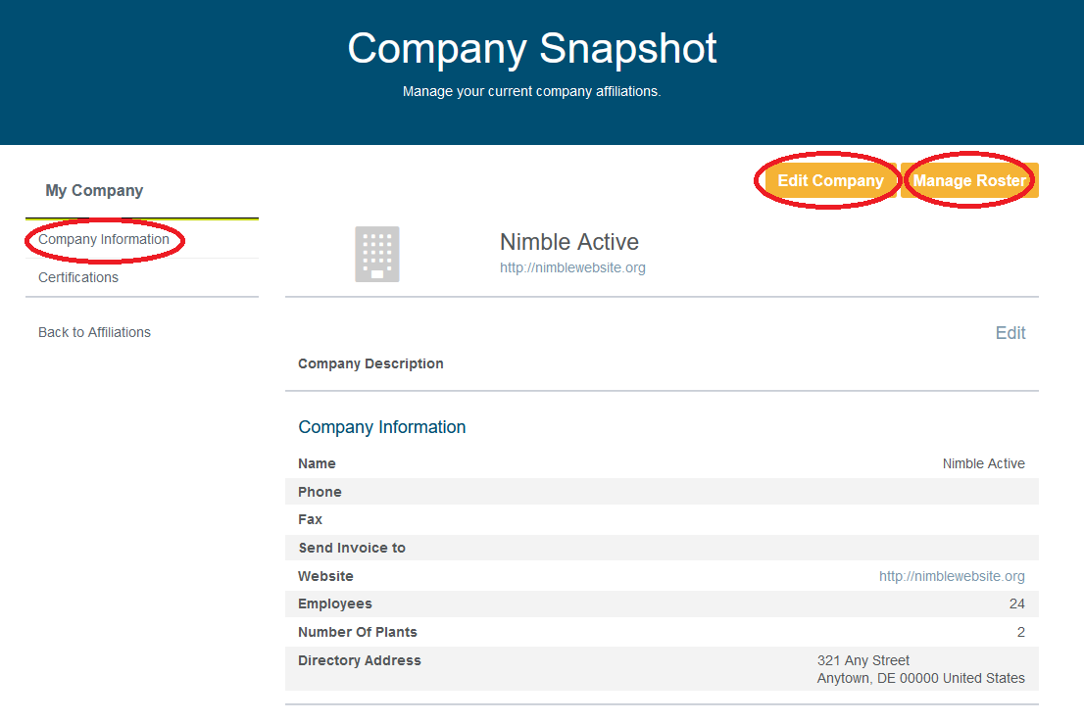
Task: Click the Number Of Plants label
Action: 358,632
